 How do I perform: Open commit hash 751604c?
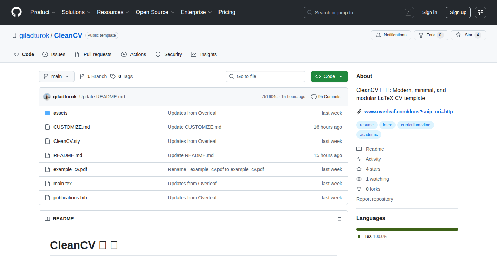pos(270,97)
